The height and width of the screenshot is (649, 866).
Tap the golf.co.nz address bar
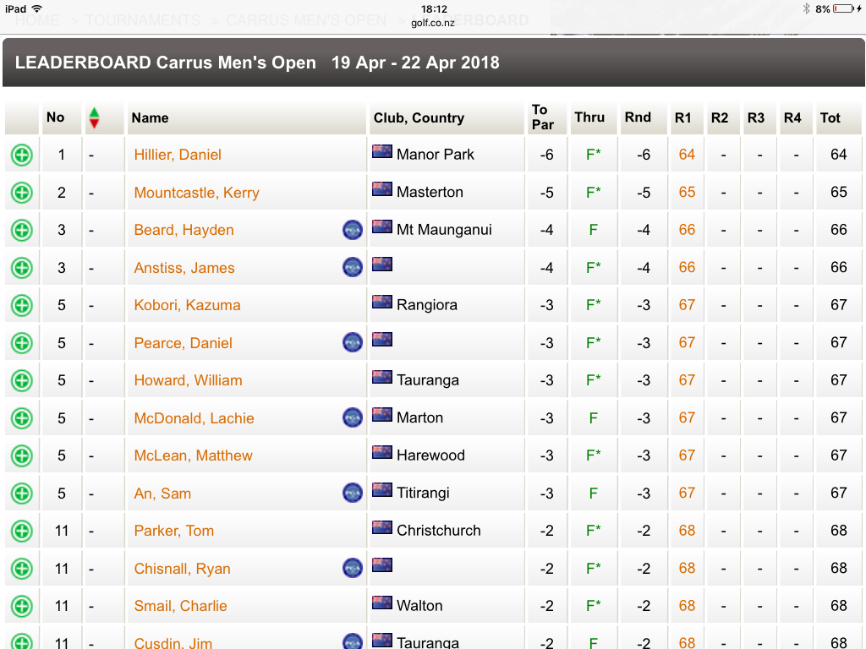click(x=433, y=23)
